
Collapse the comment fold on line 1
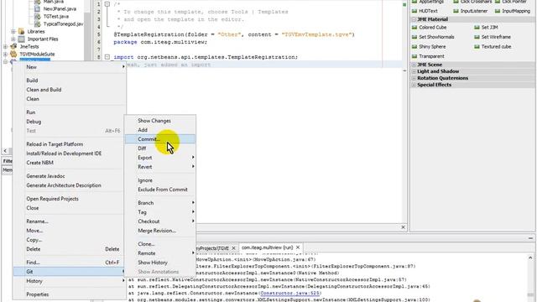(107, 4)
